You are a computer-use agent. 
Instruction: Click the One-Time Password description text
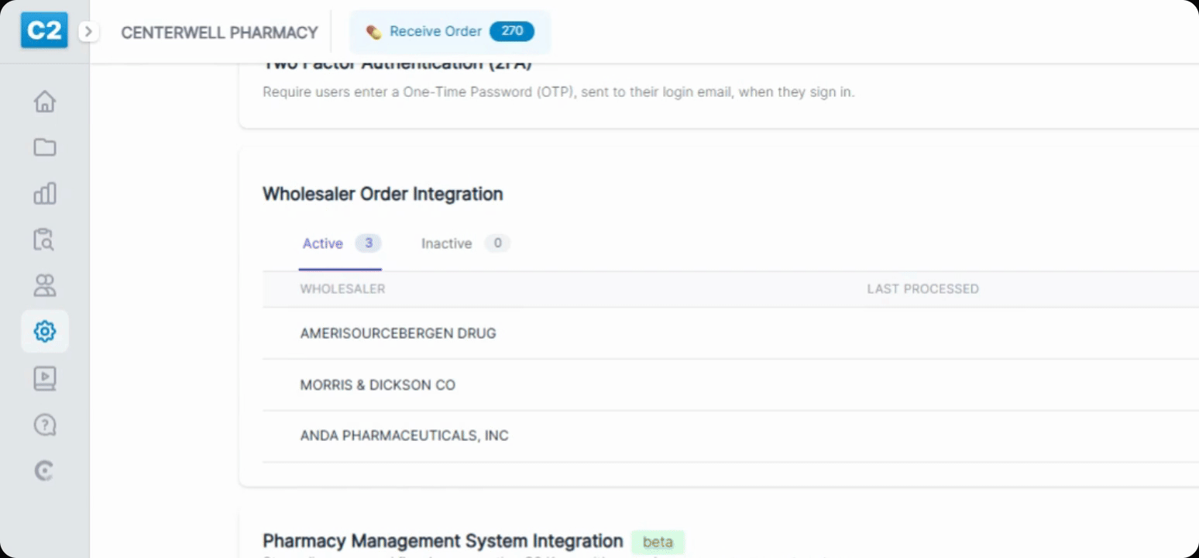558,92
